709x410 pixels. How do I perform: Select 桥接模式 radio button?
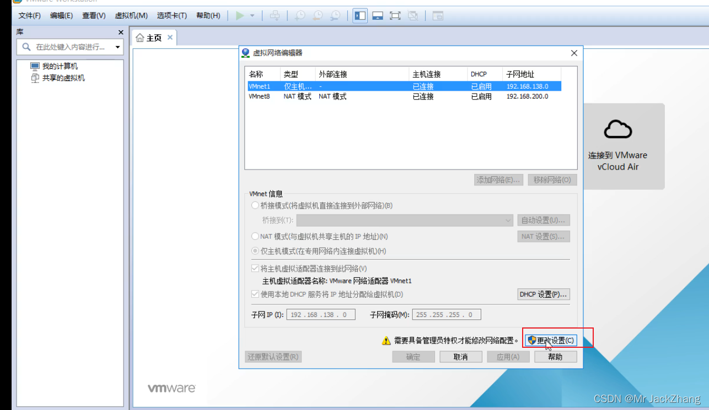point(255,206)
